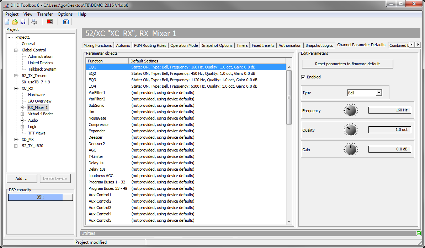Switch to the Snapshot Options tab

(x=217, y=45)
